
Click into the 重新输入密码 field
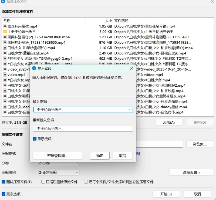pos(83,128)
